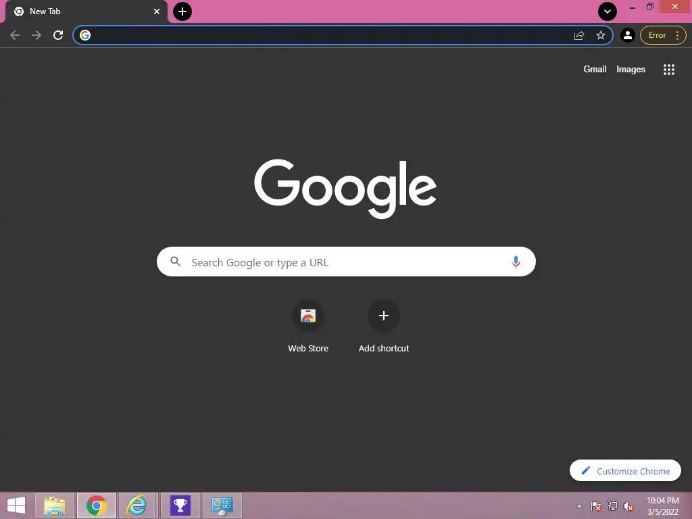Focus the Search Google or type a URL box
This screenshot has width=692, height=519.
346,262
